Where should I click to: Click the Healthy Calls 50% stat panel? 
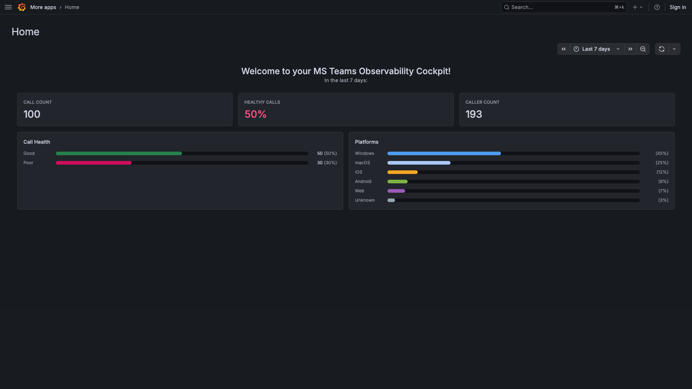coord(346,109)
